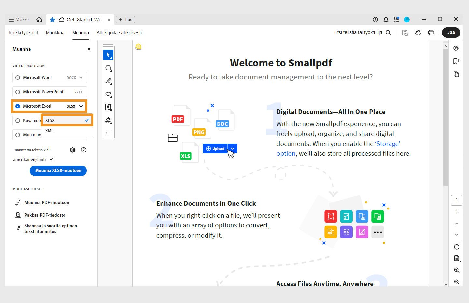Click the scrollbar down arrow
The width and height of the screenshot is (469, 303).
click(x=446, y=284)
